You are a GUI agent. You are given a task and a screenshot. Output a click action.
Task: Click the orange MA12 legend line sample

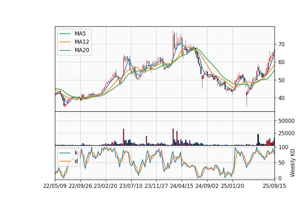[65, 42]
